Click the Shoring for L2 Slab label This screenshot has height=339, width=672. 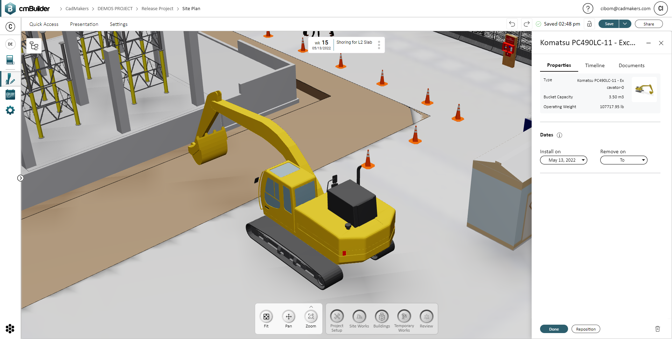click(354, 42)
